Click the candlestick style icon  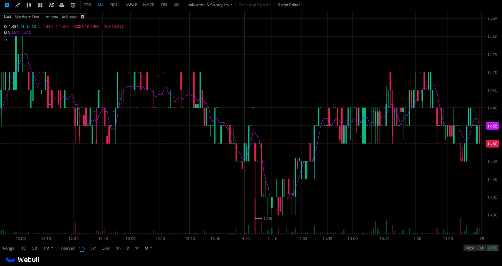click(28, 5)
